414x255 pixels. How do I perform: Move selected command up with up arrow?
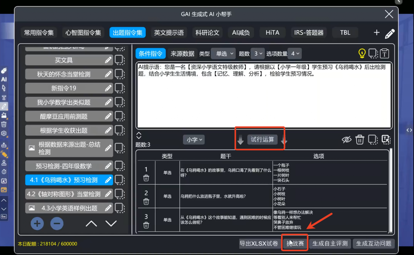click(91, 224)
